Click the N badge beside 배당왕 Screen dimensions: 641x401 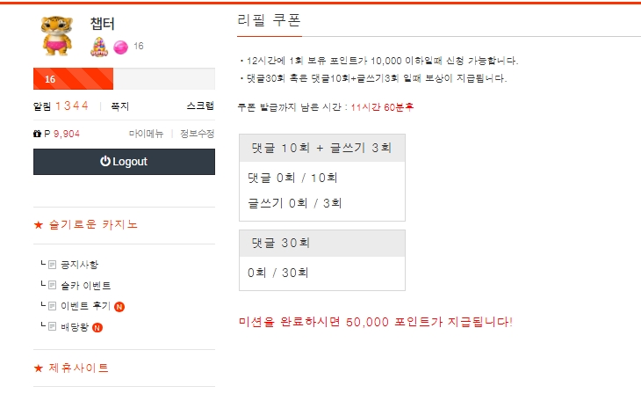click(97, 327)
